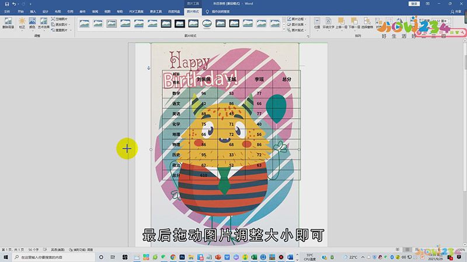This screenshot has height=262, width=467.
Task: Undo the last action
Action: (13, 4)
